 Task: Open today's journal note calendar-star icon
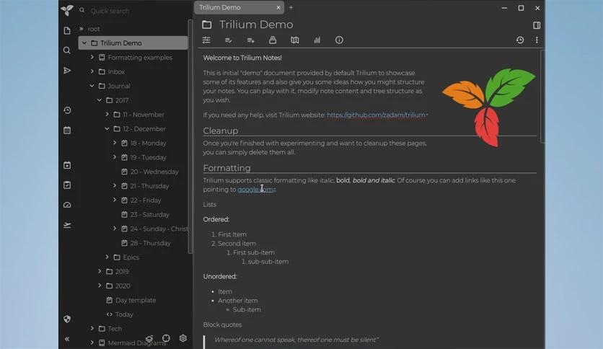(67, 165)
